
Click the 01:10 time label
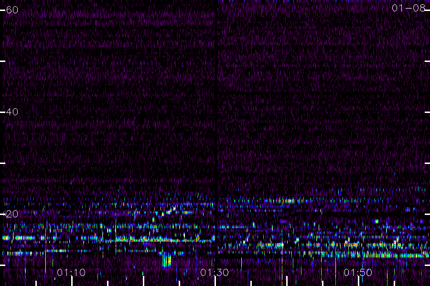[x=71, y=273]
